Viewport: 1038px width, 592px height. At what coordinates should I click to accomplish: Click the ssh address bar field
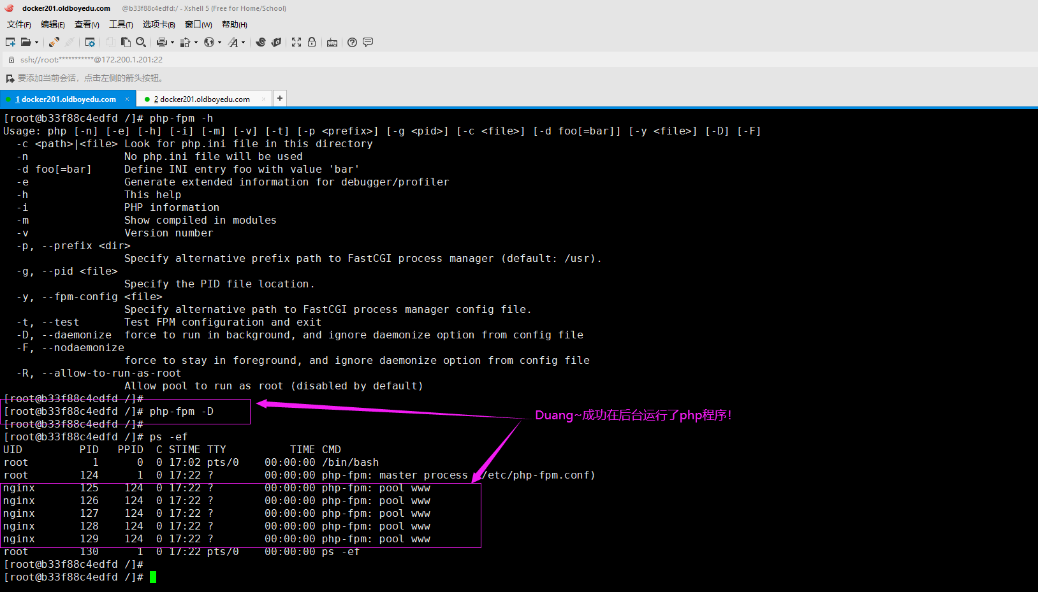click(255, 59)
